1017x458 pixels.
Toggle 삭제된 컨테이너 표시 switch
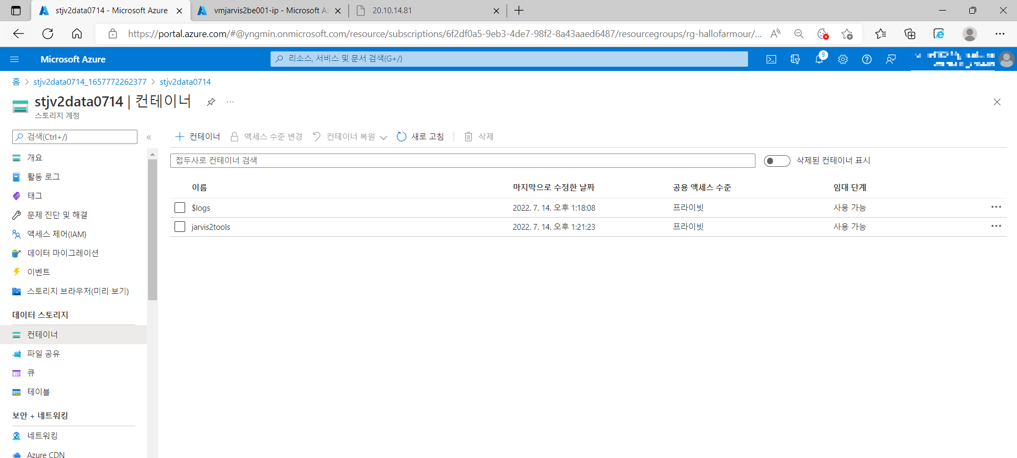point(777,160)
